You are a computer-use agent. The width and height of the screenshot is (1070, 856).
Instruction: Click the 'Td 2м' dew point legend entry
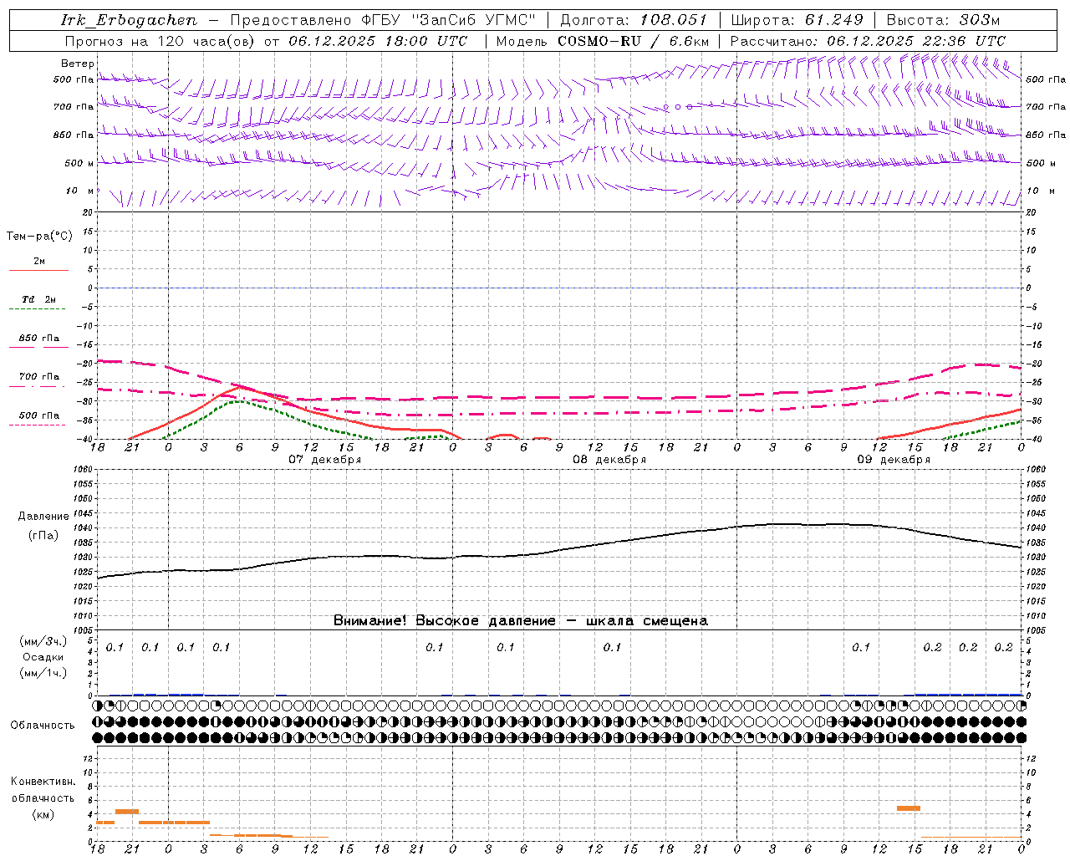point(38,299)
